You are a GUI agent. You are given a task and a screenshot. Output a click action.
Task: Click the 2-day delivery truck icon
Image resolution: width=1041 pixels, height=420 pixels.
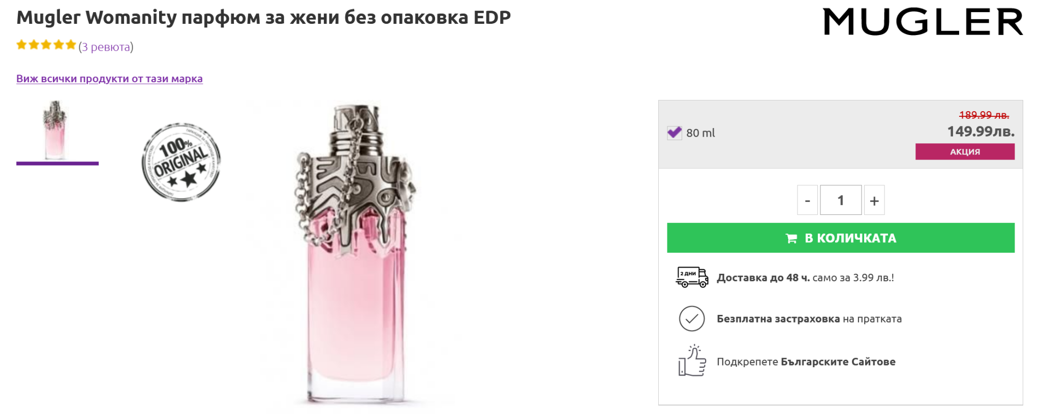(x=692, y=277)
